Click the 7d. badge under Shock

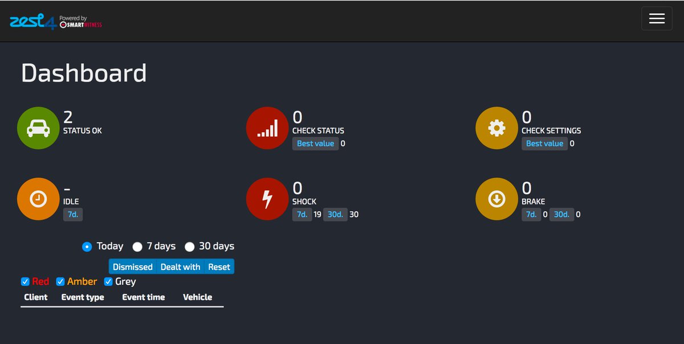pos(302,215)
